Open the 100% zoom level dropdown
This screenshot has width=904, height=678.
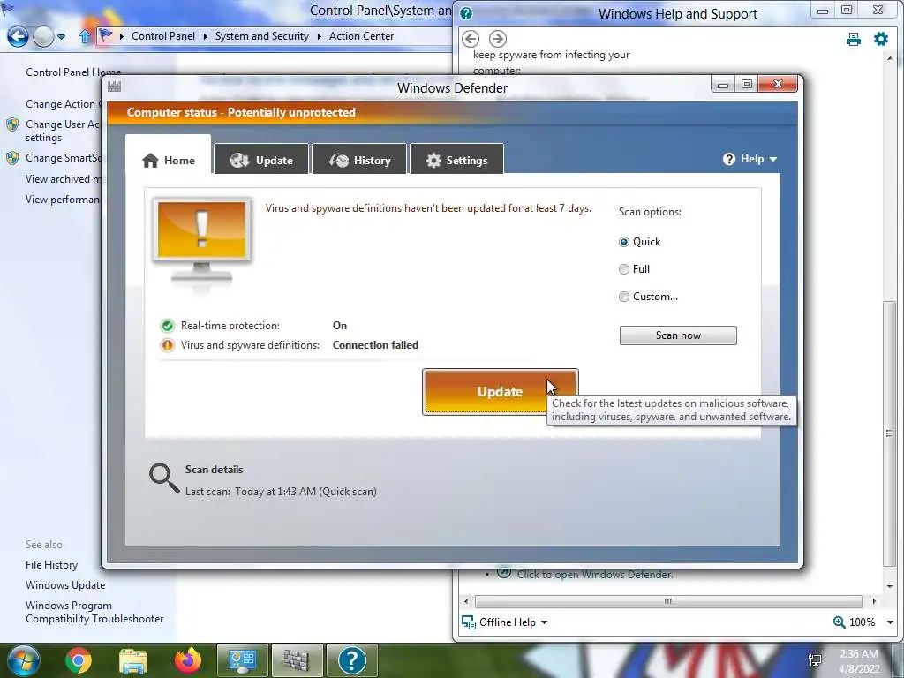(890, 622)
